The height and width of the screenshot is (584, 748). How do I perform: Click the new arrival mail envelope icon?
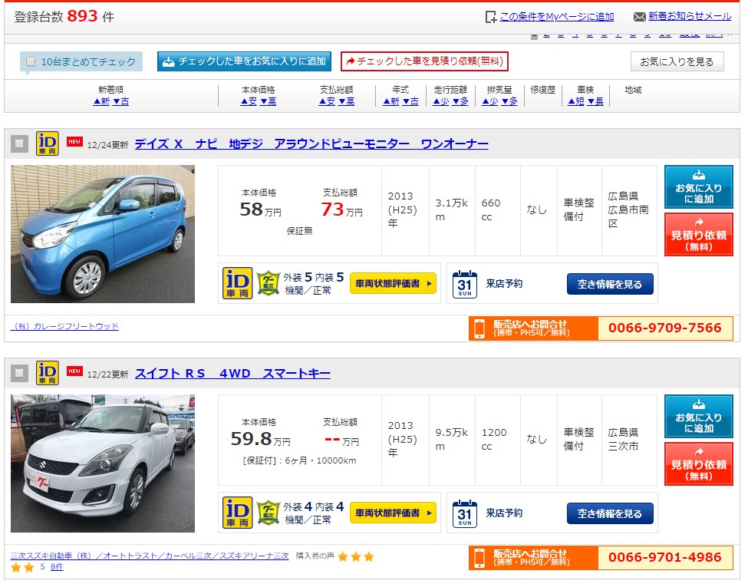pos(639,17)
